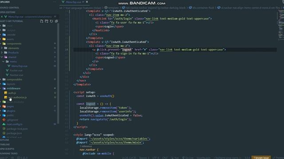This screenshot has width=284, height=159.
Task: Expand the node_modules folder
Action: pos(15,102)
